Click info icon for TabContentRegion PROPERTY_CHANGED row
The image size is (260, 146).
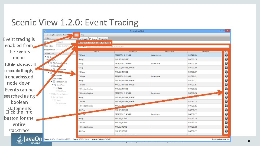click(x=226, y=93)
